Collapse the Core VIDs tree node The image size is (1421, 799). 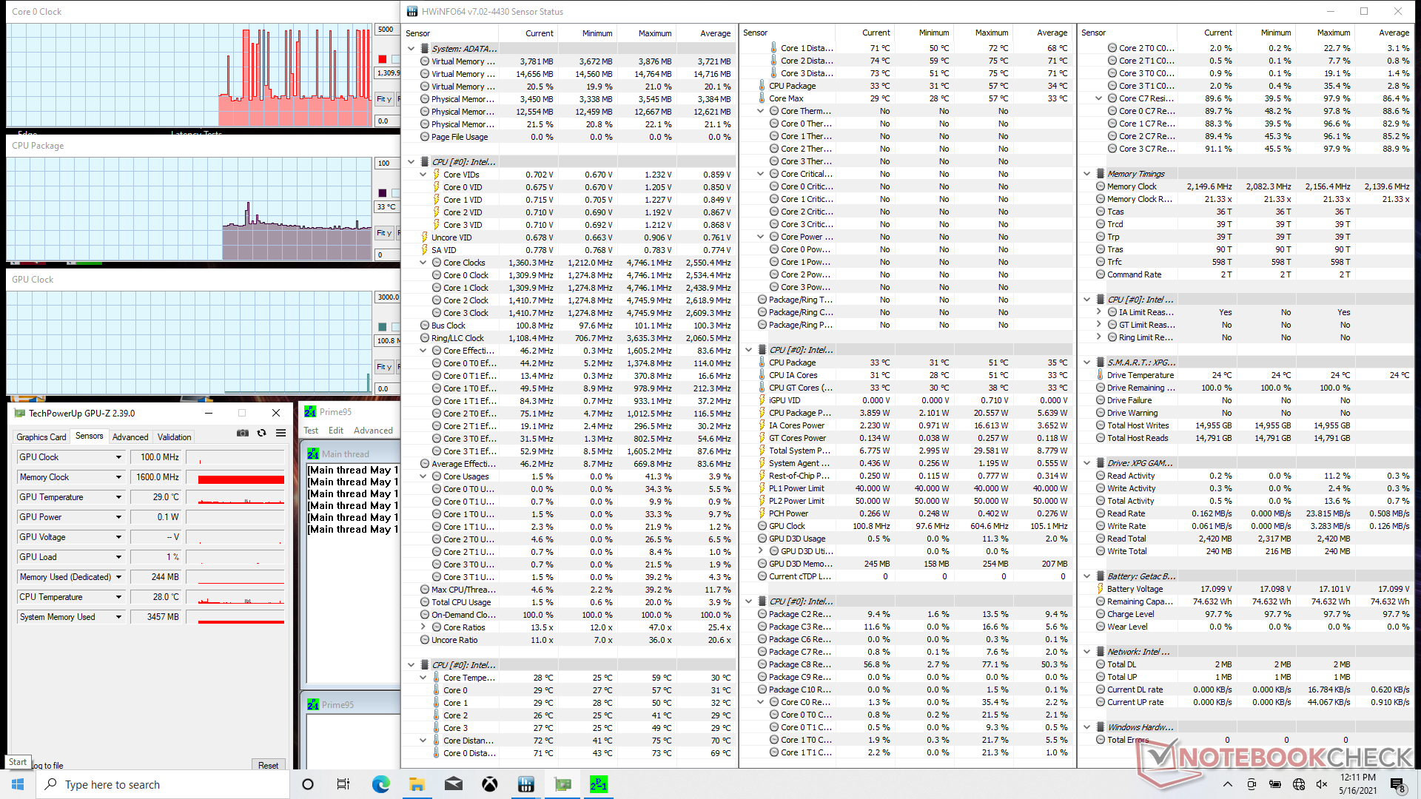click(423, 175)
